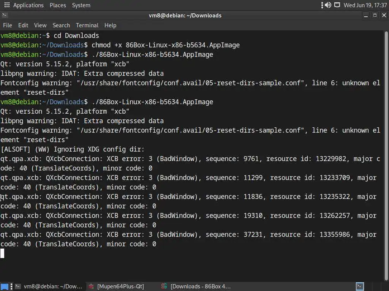Click sequence number 19310
Viewport: 389px width, 291px height.
(x=253, y=216)
